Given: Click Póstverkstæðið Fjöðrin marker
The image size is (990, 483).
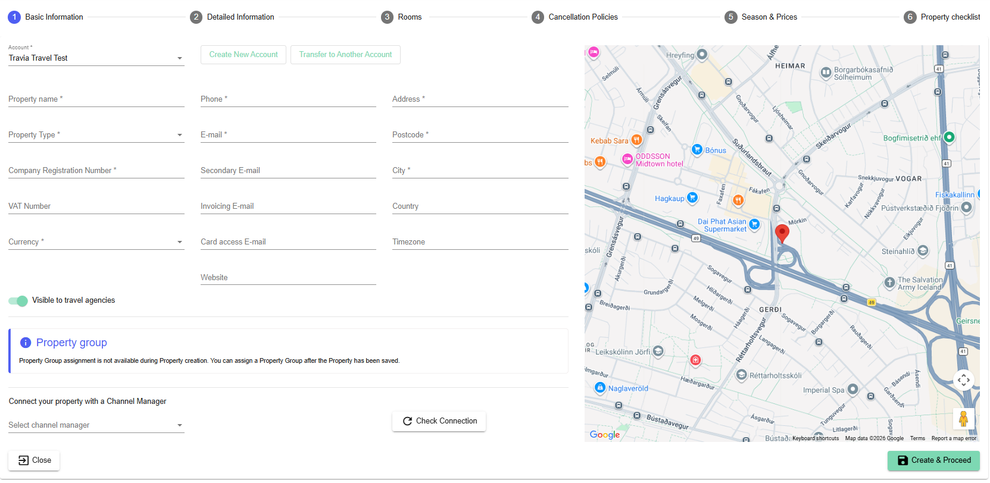Looking at the screenshot, I should (x=966, y=207).
